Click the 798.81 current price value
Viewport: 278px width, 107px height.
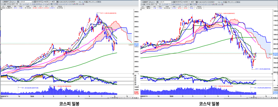pos(148,8)
